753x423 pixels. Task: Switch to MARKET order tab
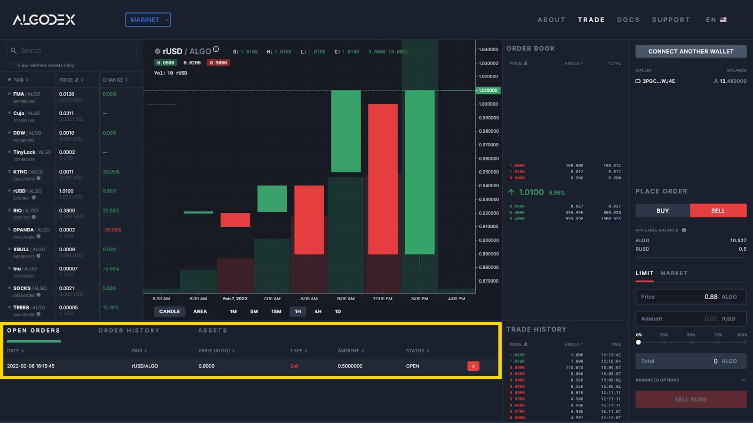tap(674, 273)
